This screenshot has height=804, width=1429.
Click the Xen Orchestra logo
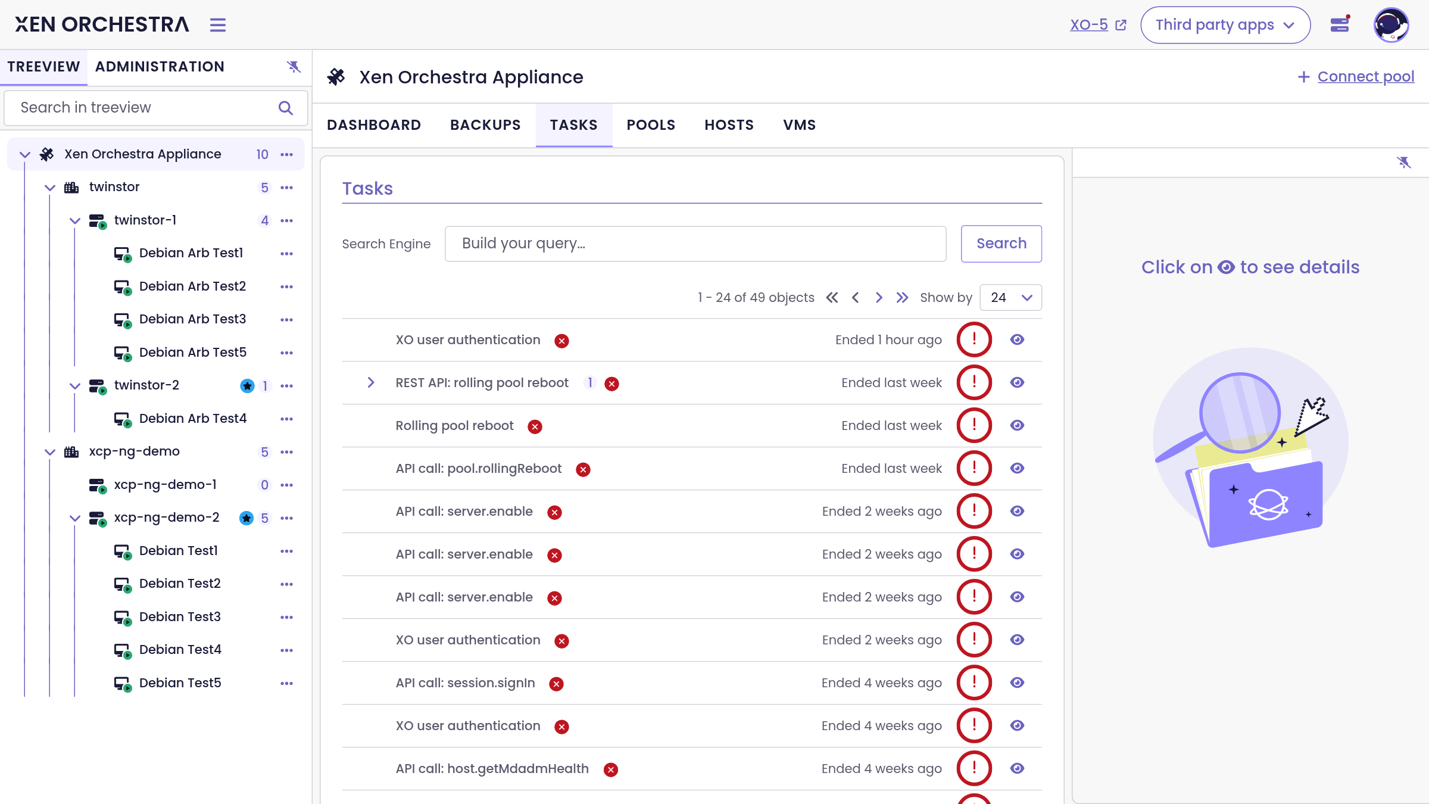pyautogui.click(x=102, y=24)
